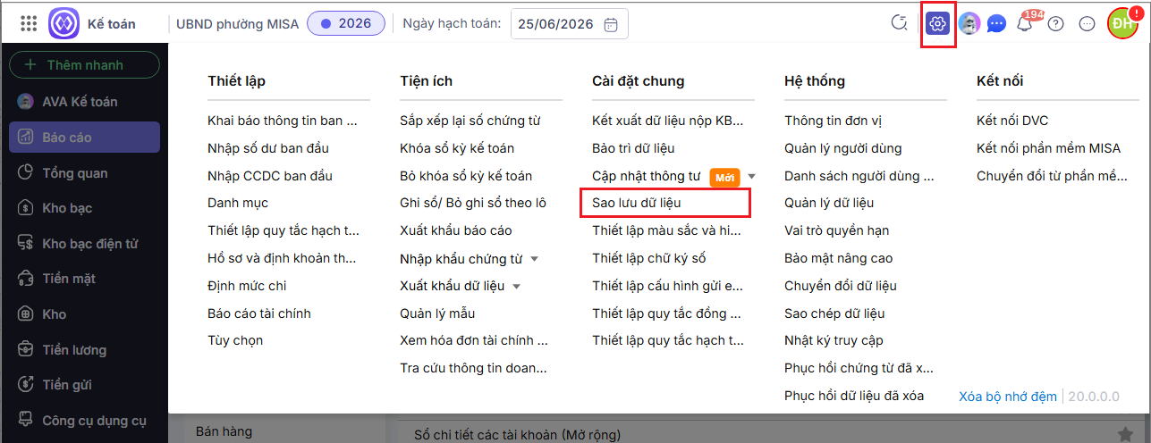
Task: Open Tiền gửi in sidebar
Action: point(84,385)
